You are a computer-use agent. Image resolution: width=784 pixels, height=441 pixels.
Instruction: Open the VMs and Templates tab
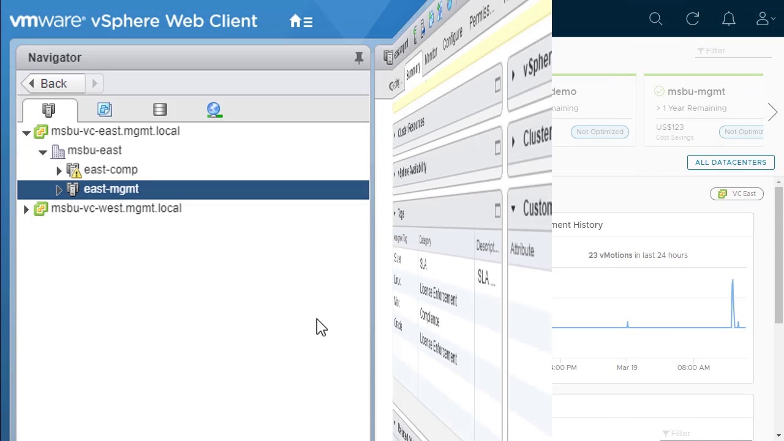[x=105, y=110]
